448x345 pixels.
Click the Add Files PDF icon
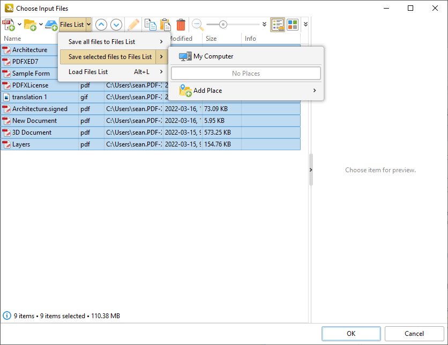pyautogui.click(x=9, y=25)
